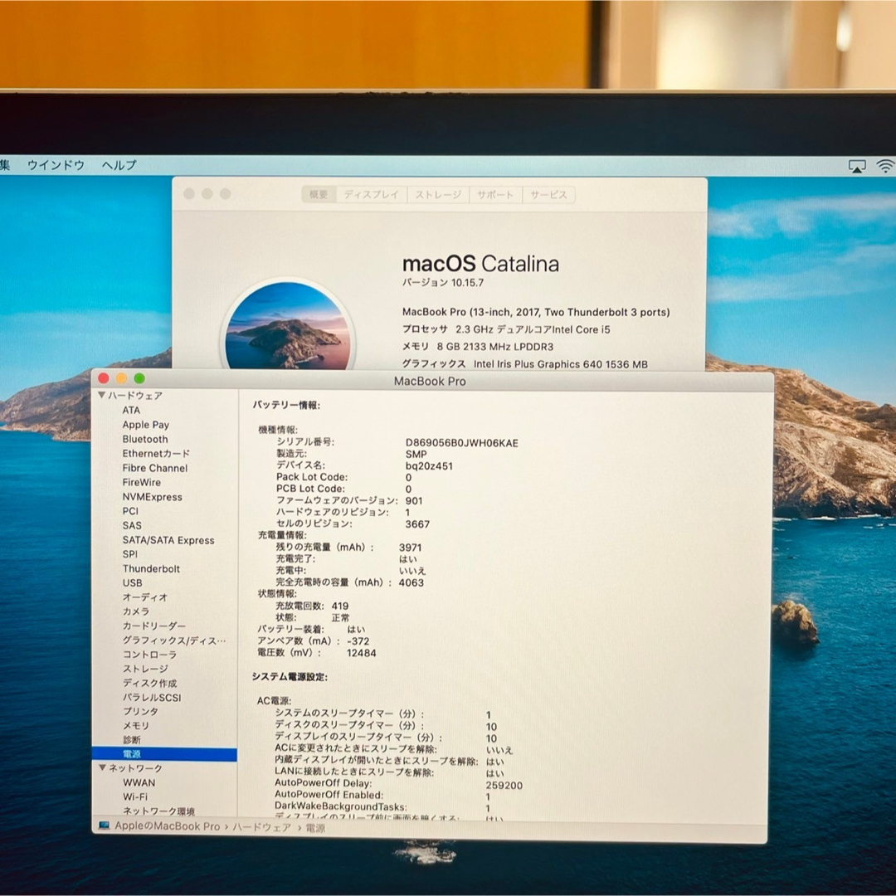This screenshot has width=896, height=896.
Task: Click the AutoPowerOff Delay value 259200
Action: (504, 785)
